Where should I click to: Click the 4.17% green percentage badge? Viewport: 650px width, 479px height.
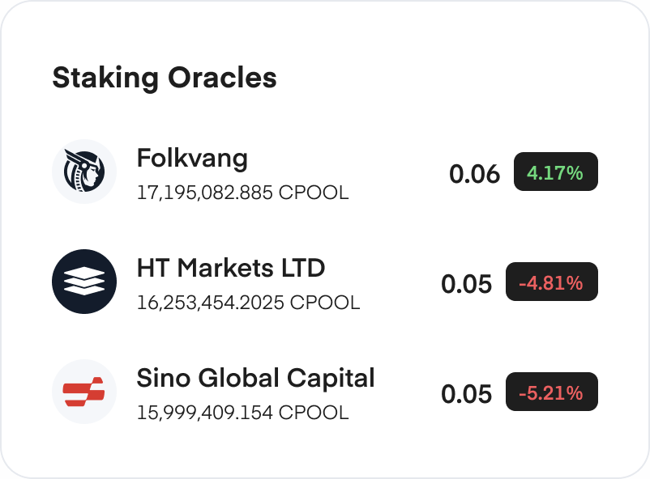554,172
